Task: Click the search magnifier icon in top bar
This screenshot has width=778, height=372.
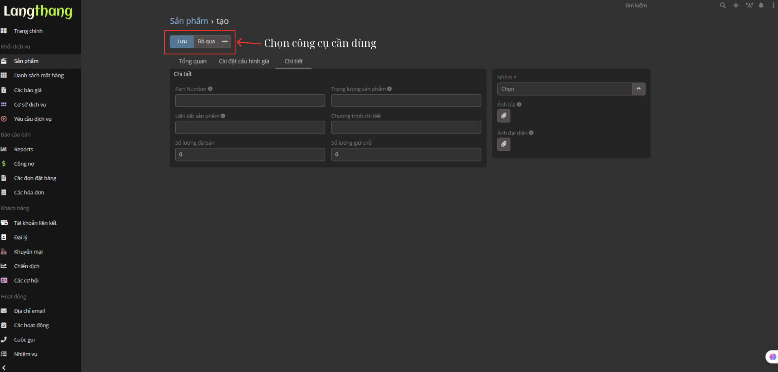Action: (x=723, y=5)
